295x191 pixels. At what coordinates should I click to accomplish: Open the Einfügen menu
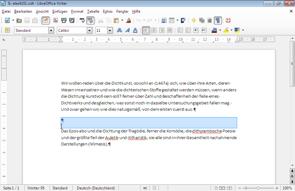60,11
